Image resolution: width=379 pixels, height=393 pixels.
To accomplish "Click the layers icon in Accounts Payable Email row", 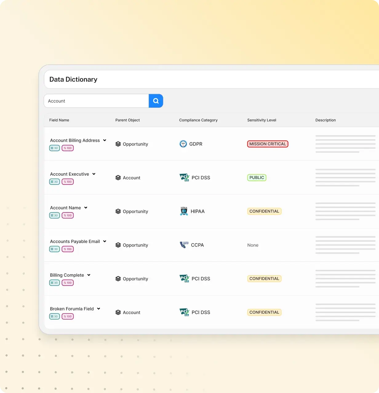I will [118, 245].
